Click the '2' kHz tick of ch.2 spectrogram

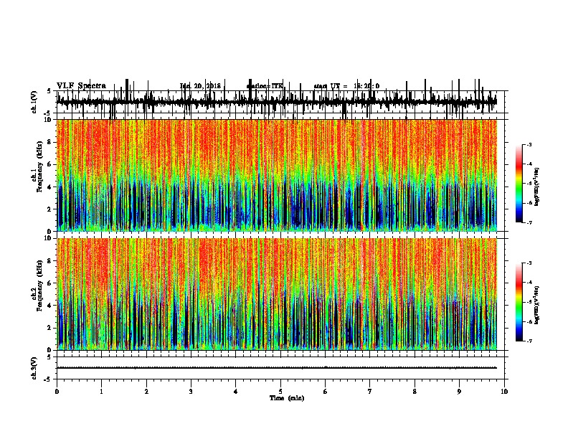50,328
